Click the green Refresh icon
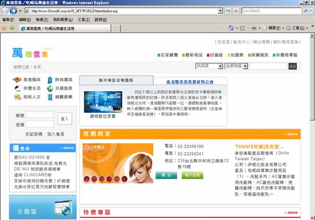 pyautogui.click(x=228, y=11)
